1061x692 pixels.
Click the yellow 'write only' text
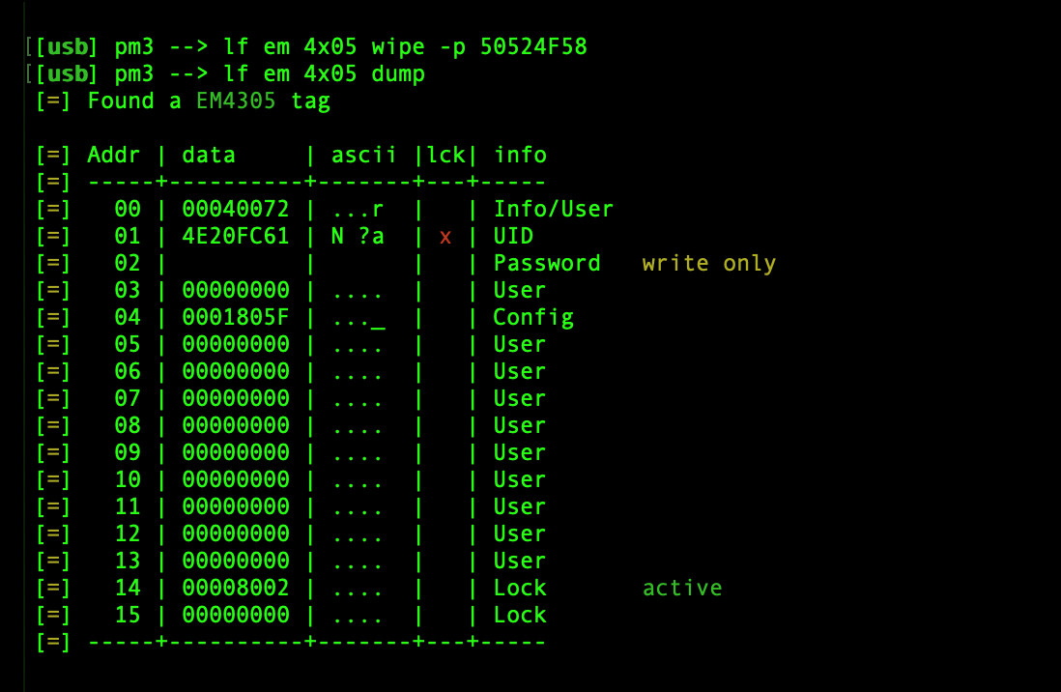[708, 263]
